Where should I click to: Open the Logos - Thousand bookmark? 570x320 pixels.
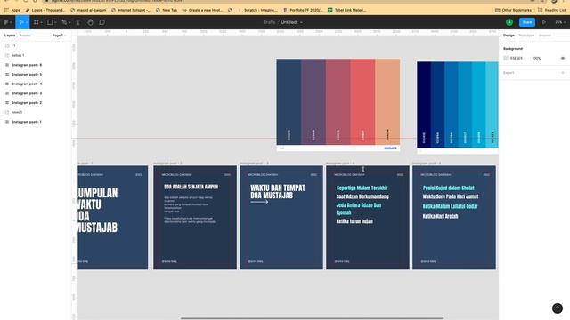coord(45,10)
